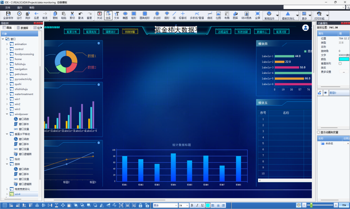Enable the 显示动画和变量 checkbox
The height and width of the screenshot is (209, 350).
319,132
